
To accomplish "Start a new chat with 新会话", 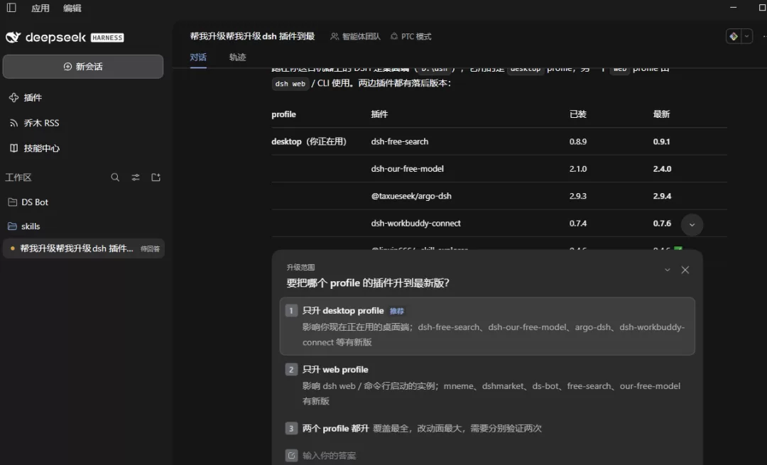I will click(x=83, y=67).
